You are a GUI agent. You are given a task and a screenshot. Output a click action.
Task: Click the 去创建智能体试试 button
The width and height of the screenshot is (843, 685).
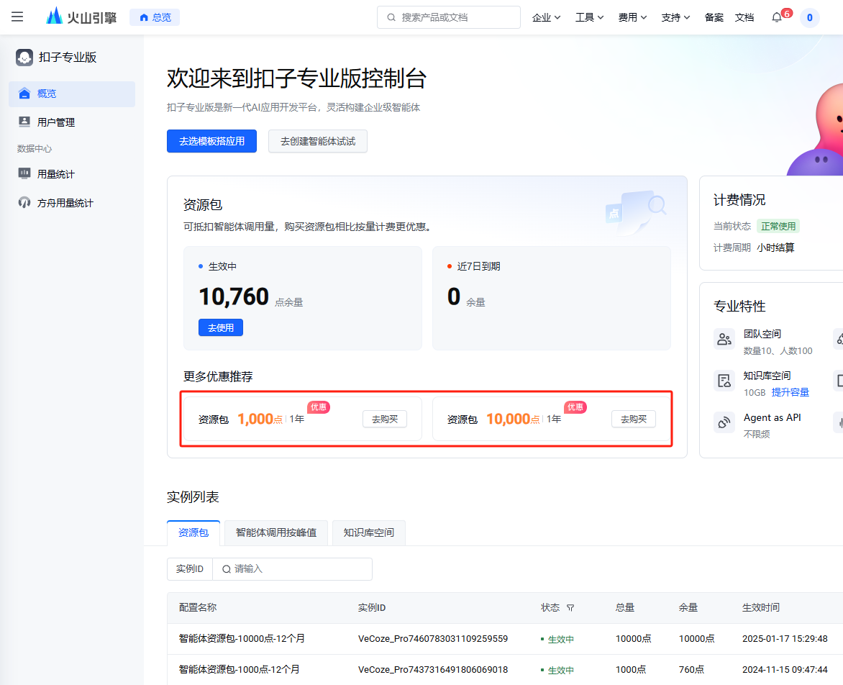point(318,141)
